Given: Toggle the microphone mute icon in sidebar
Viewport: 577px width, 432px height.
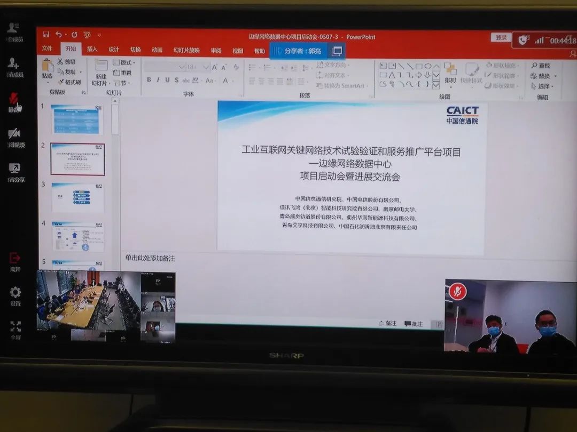Looking at the screenshot, I should 15,99.
